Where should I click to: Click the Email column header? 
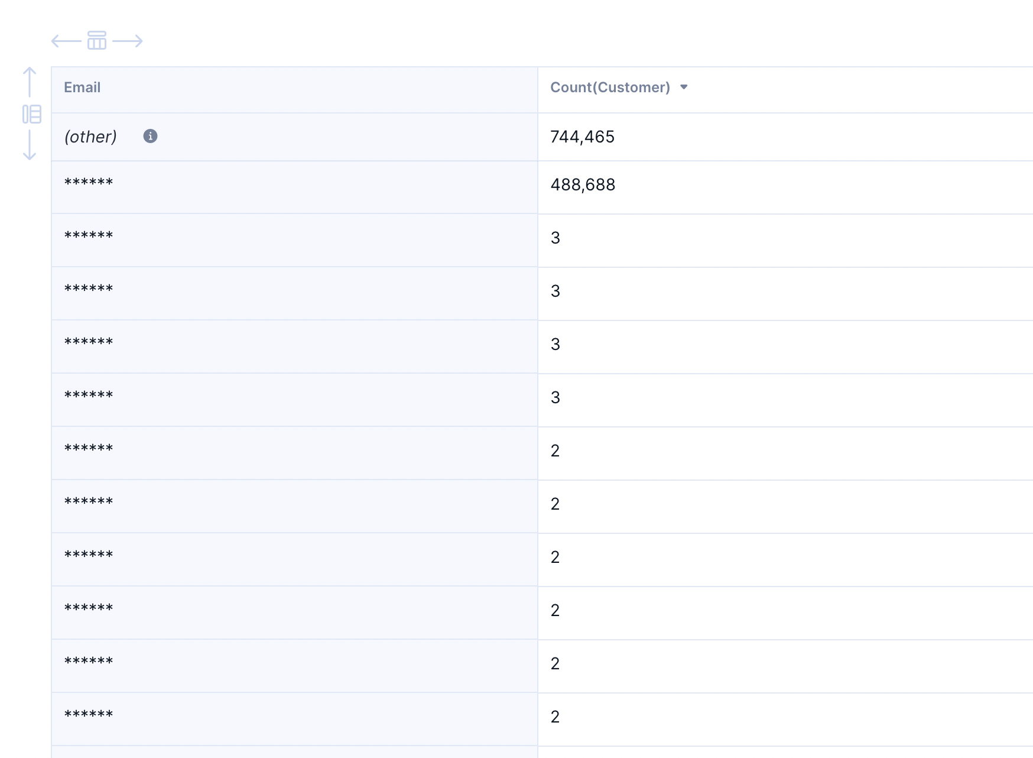coord(294,90)
